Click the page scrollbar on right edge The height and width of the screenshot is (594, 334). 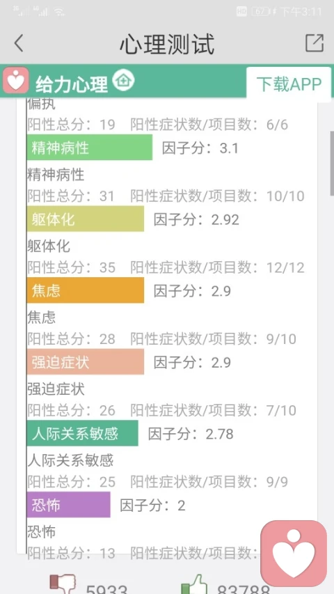coord(332,163)
